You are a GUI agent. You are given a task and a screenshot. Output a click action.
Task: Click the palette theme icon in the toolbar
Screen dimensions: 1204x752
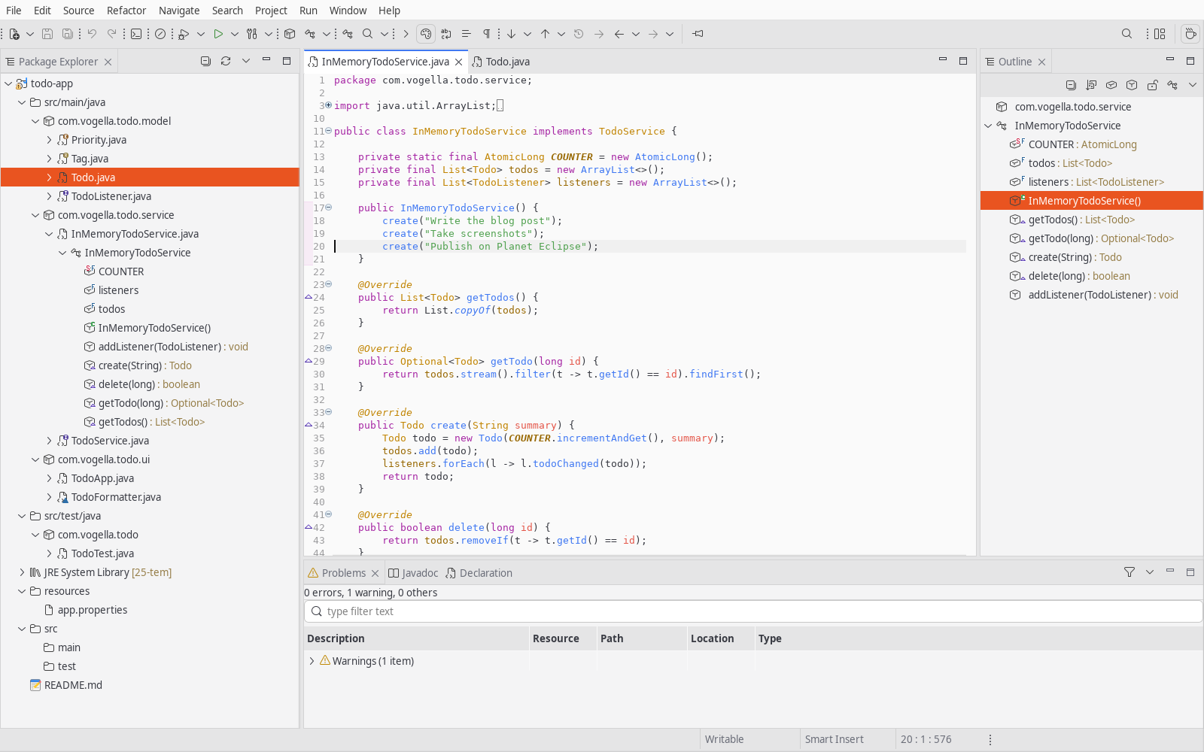coord(426,34)
